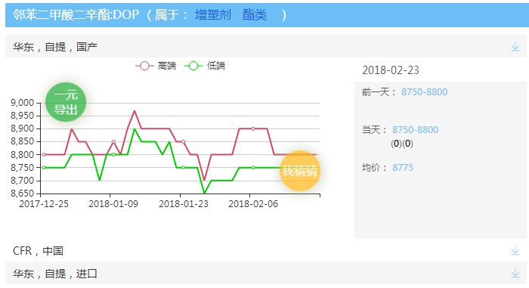Screen dimensions: 529x288
Task: Click x-axis label 2018-02-06
Action: pyautogui.click(x=253, y=204)
